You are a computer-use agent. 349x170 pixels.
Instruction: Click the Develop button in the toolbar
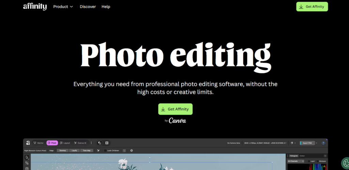coord(63,150)
